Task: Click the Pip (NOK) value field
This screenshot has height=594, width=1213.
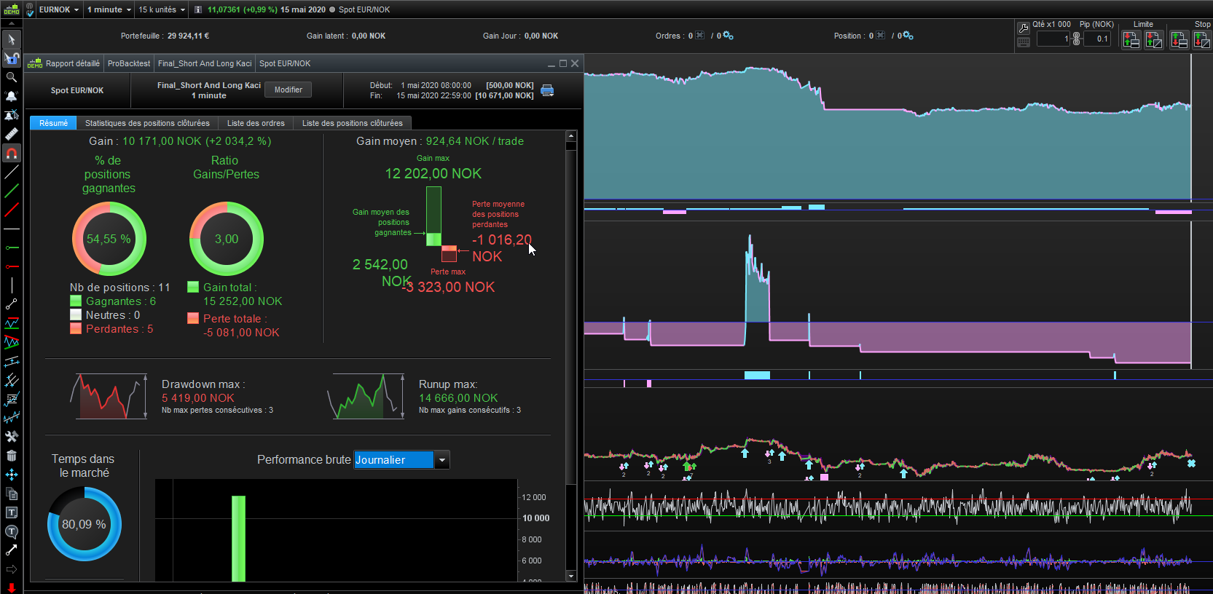Action: coord(1097,39)
